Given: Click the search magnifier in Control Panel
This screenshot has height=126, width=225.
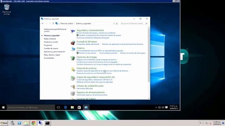Looking at the screenshot, I should coord(146,23).
